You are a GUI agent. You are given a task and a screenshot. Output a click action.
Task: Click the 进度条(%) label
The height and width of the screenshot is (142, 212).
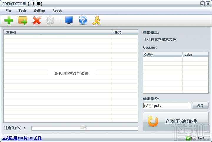[x=15, y=128]
